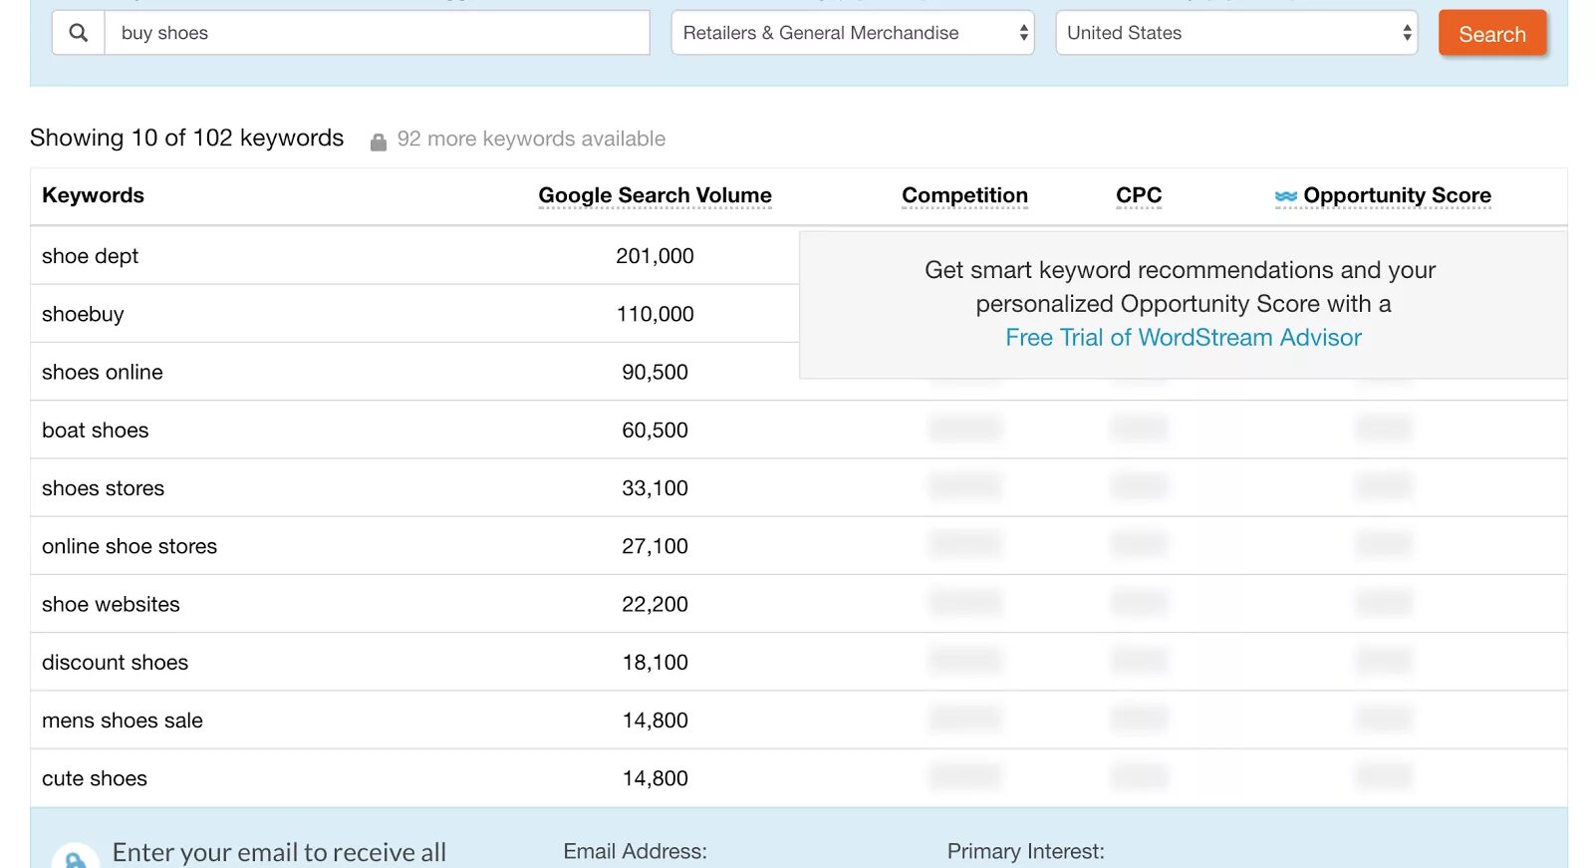Click the Keywords column header

pyautogui.click(x=94, y=195)
